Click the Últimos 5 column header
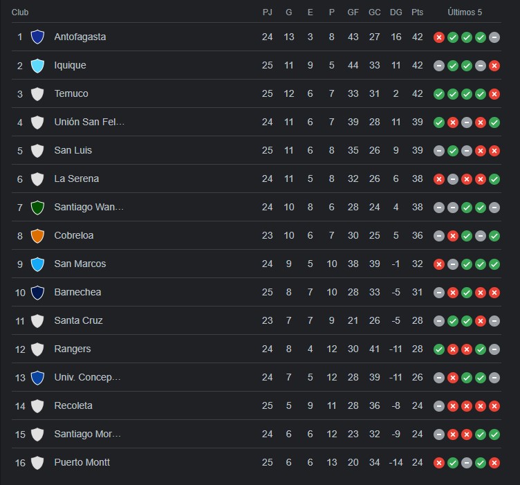Screen dimensions: 520x485 [x=465, y=12]
